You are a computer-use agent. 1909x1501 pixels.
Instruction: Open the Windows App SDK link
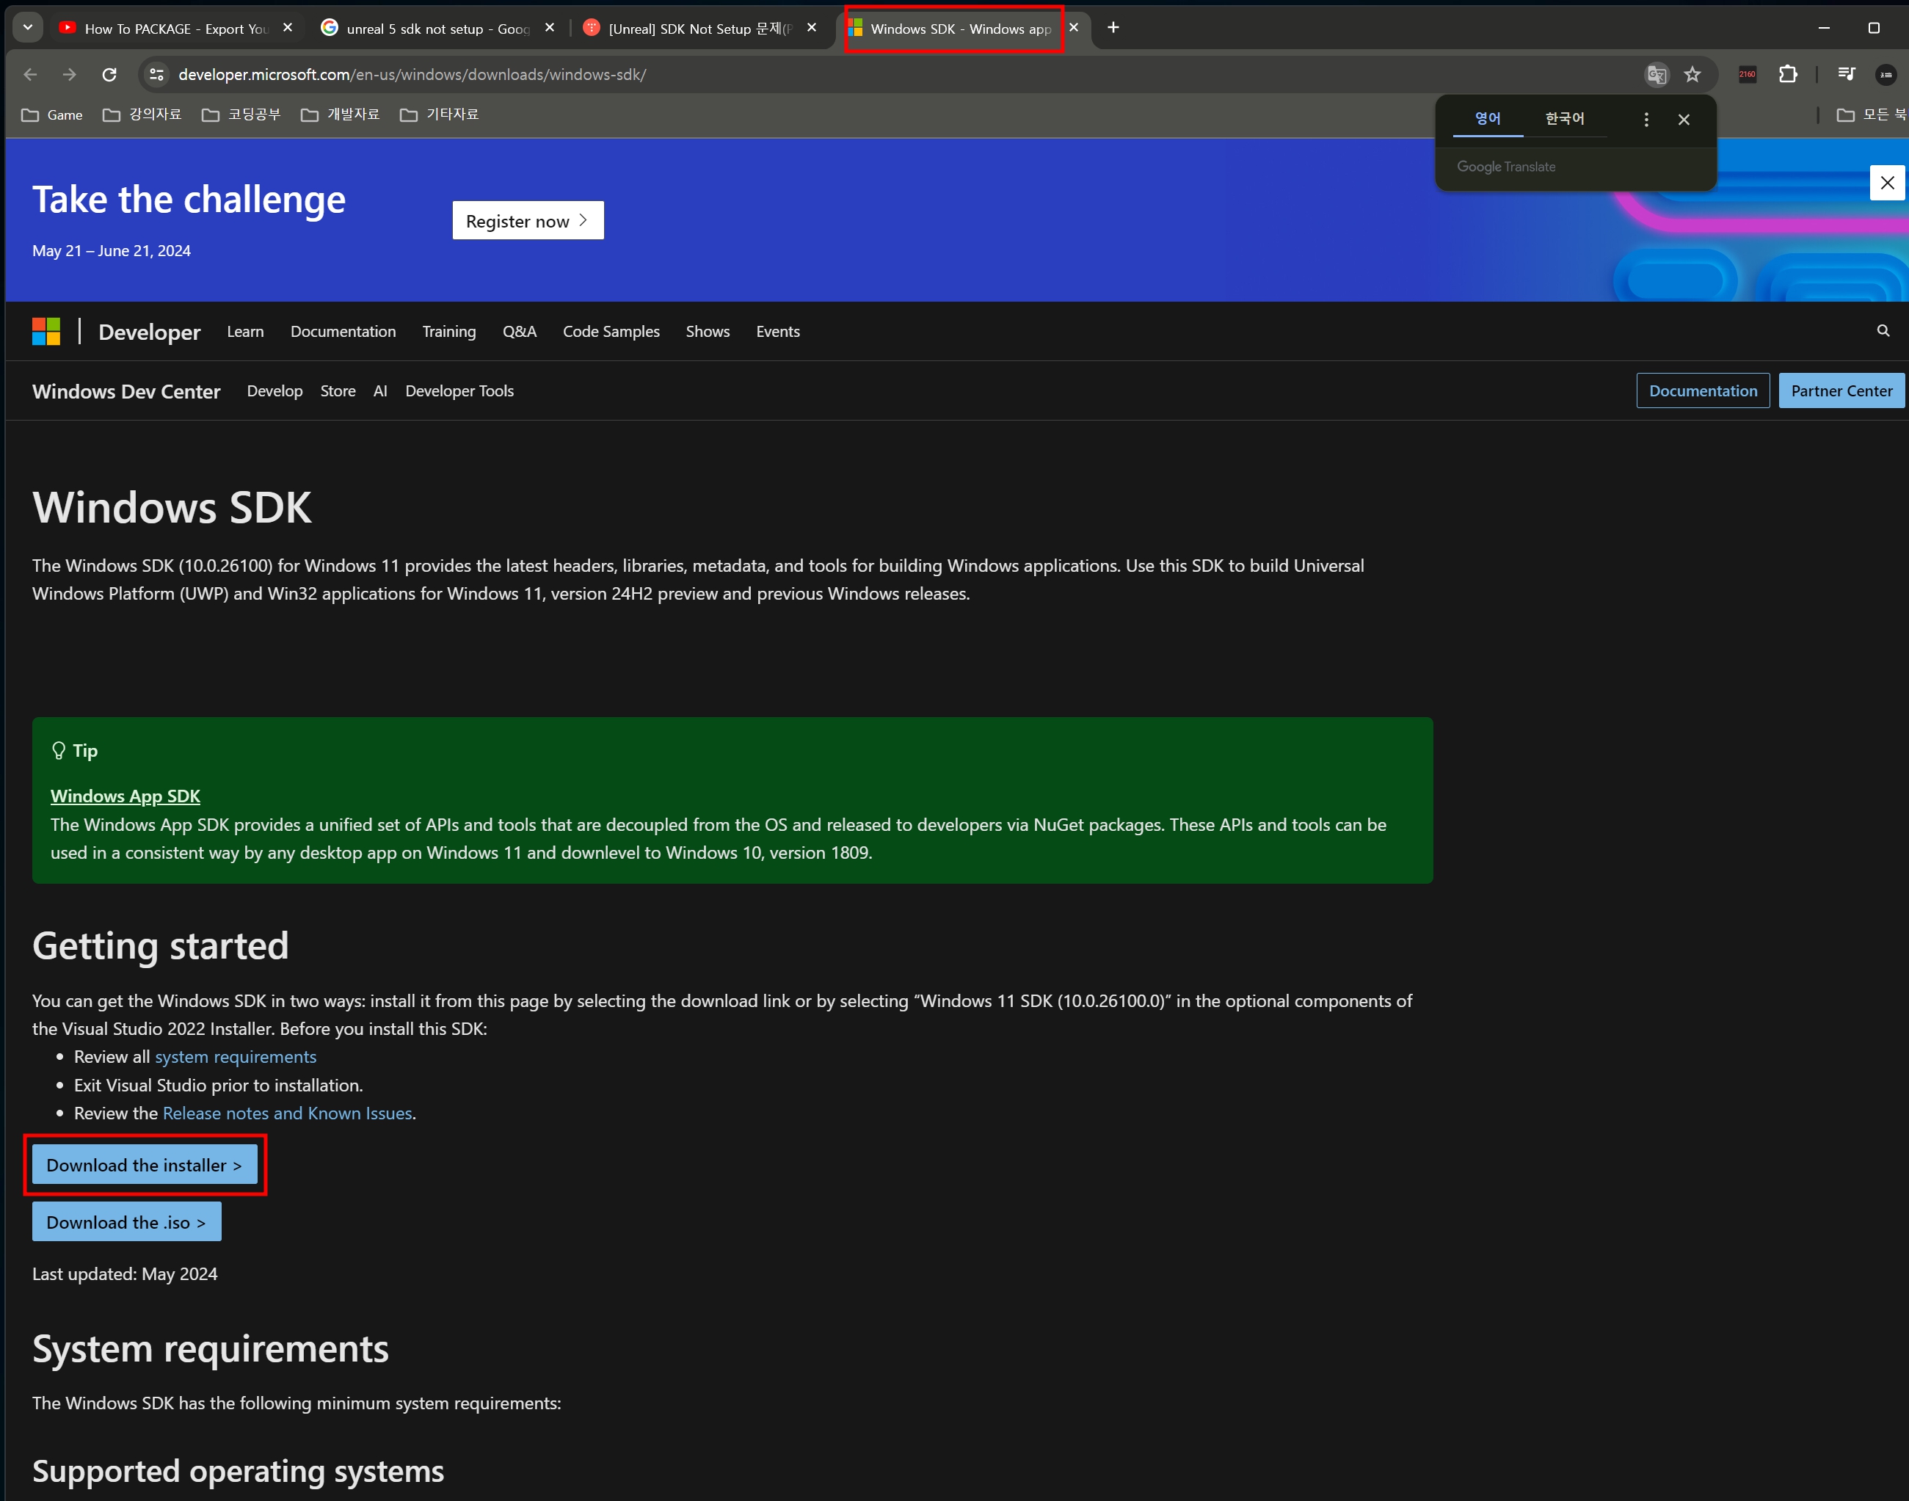click(x=126, y=796)
